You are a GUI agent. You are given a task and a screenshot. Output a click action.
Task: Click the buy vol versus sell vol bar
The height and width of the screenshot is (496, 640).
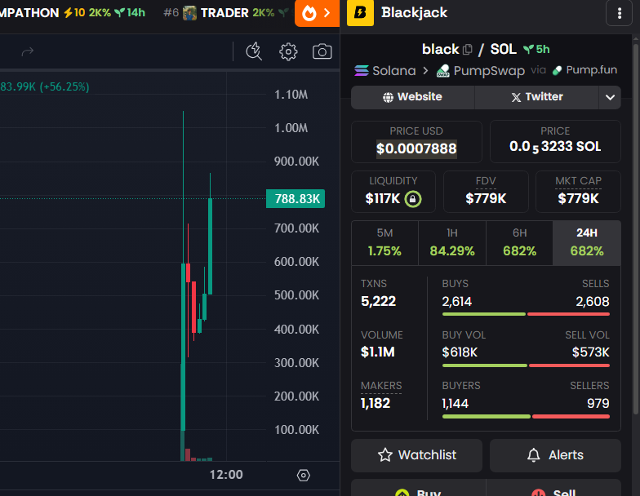(x=526, y=365)
